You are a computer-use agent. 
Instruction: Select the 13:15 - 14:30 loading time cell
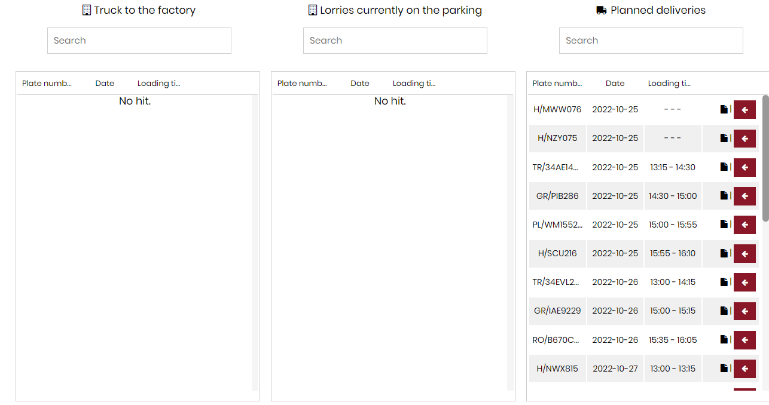click(673, 167)
